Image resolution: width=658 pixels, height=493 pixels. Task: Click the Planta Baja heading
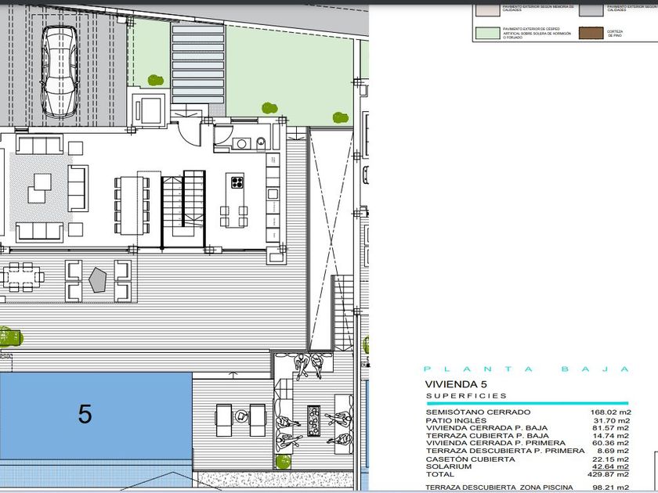click(526, 369)
